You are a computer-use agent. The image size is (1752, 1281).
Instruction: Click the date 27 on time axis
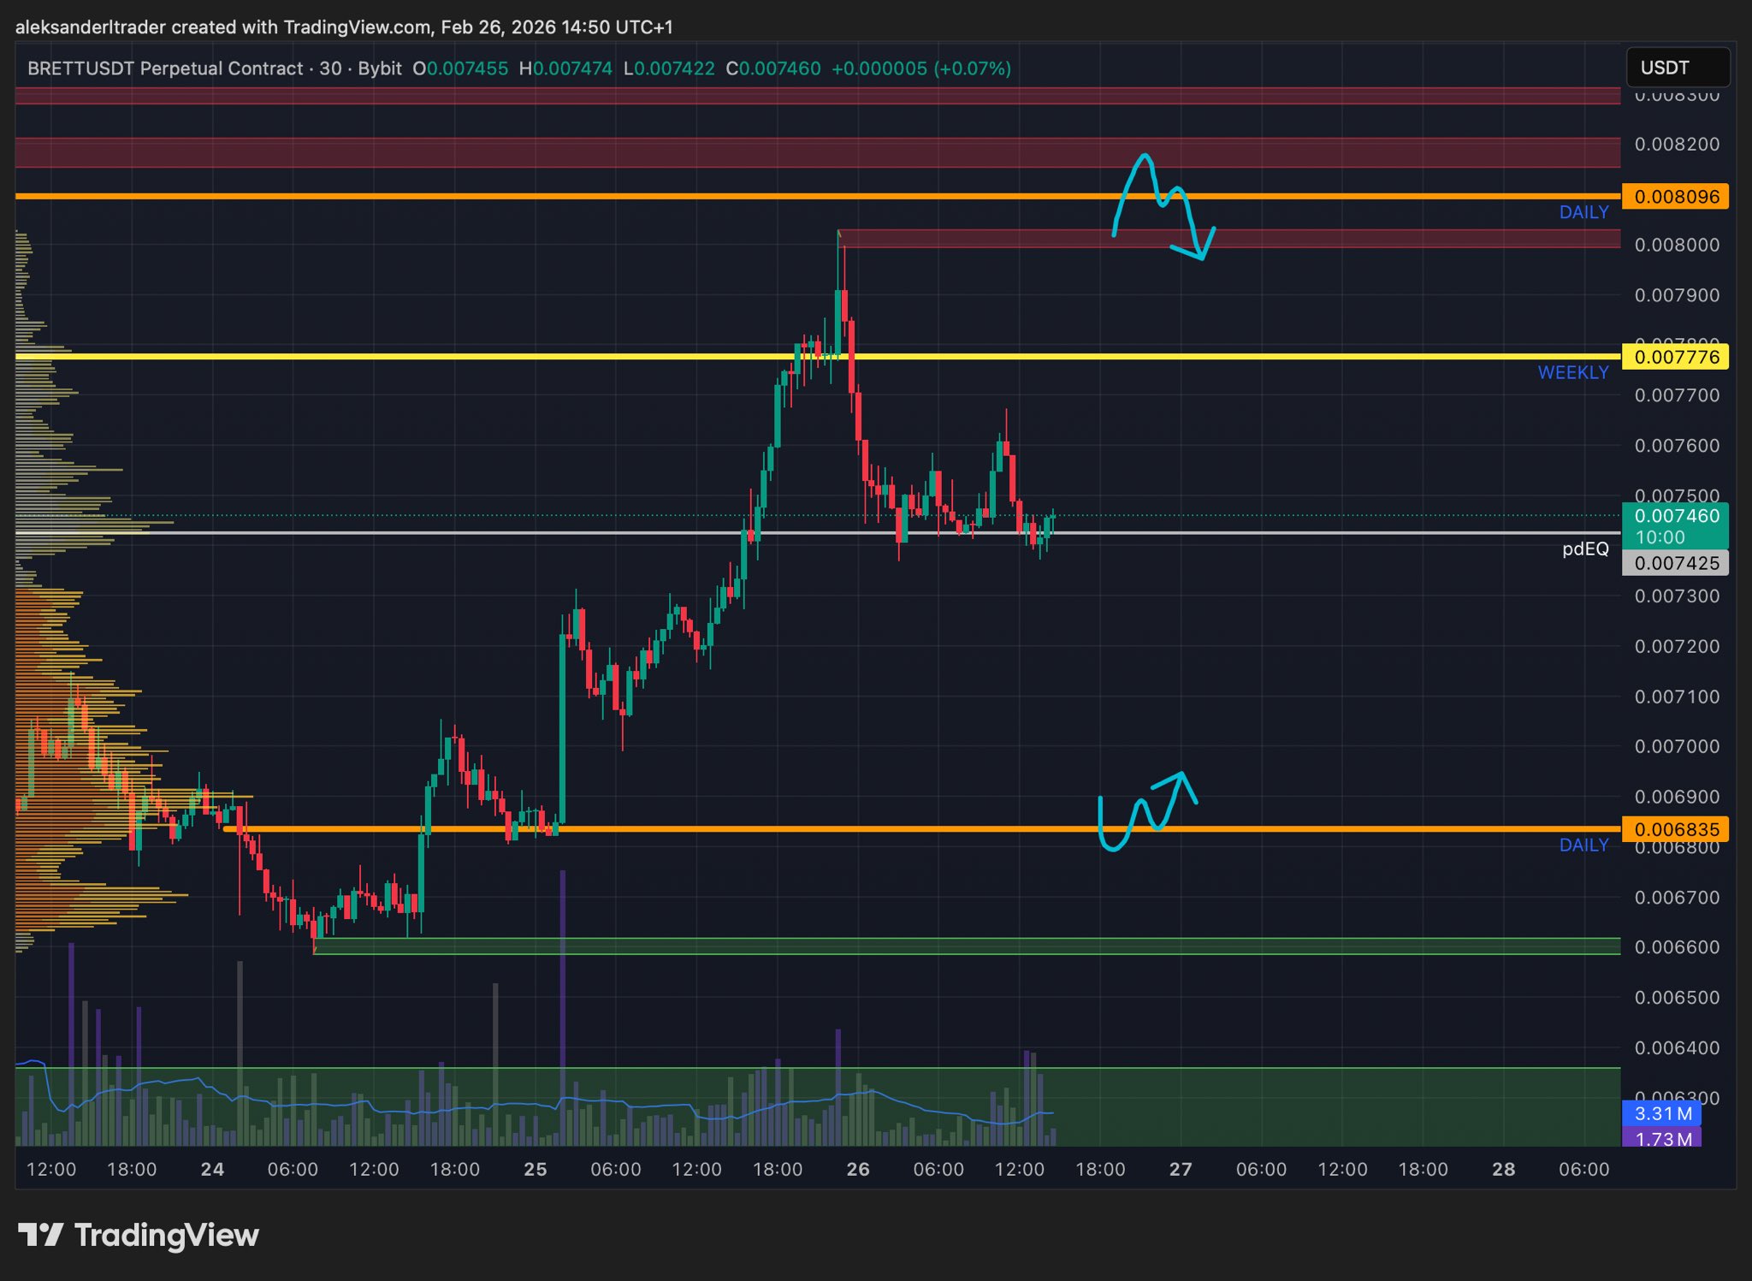pos(1181,1170)
